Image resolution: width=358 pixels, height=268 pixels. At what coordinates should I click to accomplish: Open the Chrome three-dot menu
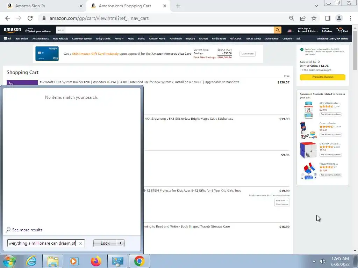pos(350,18)
